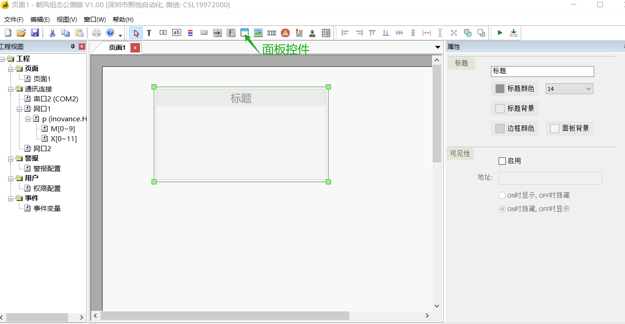Select the F function button tool
The height and width of the screenshot is (324, 625).
click(x=231, y=33)
